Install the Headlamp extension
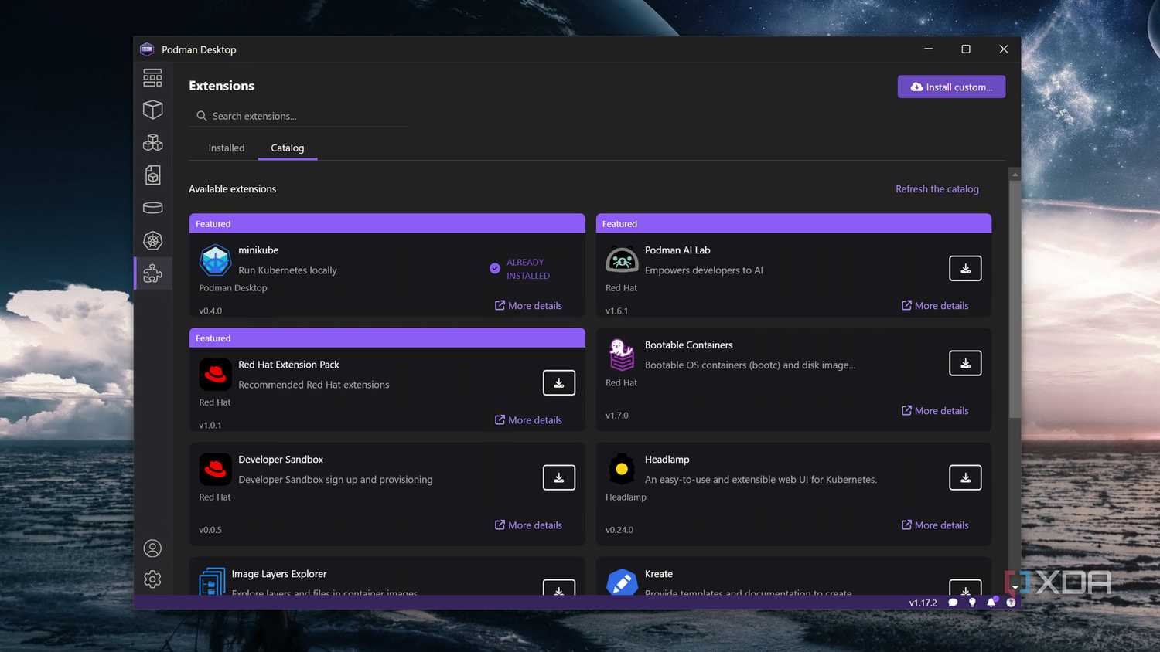 [x=965, y=477]
